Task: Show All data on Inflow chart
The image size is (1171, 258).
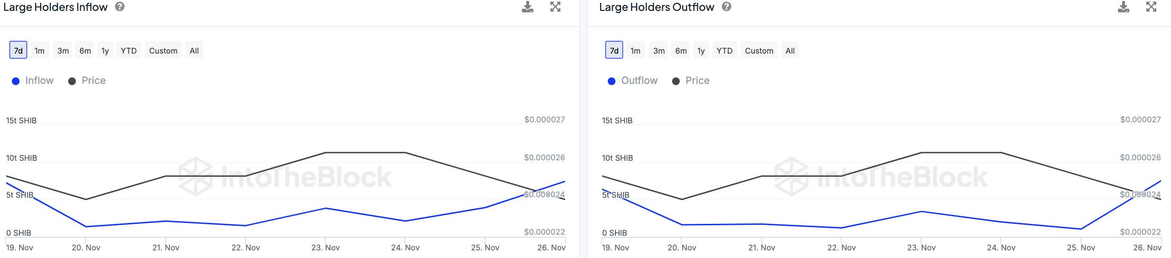Action: 194,51
